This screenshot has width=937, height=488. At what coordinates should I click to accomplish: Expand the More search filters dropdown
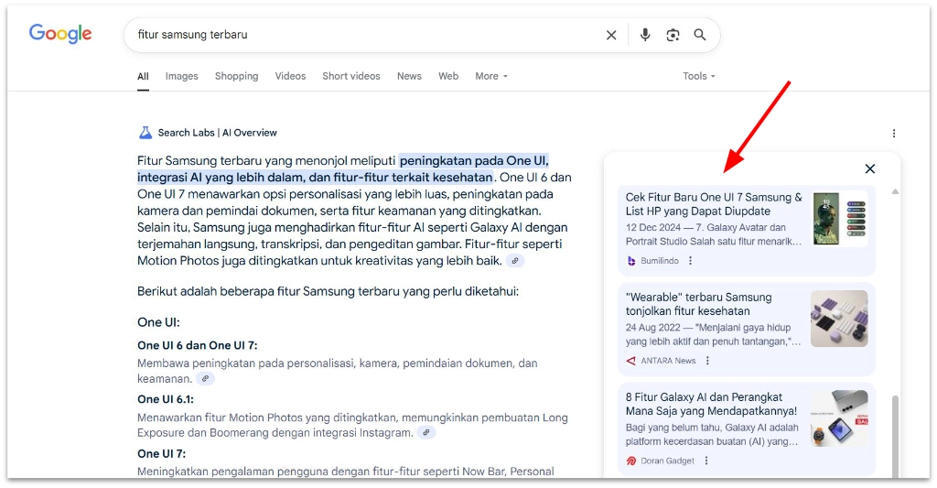[490, 76]
